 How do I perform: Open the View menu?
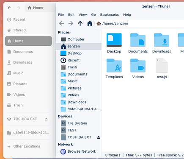[x=82, y=15]
